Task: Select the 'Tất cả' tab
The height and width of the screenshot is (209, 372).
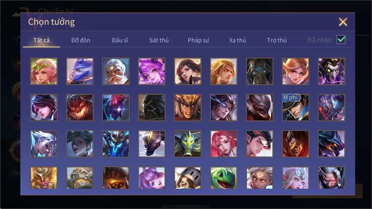Action: pyautogui.click(x=41, y=40)
